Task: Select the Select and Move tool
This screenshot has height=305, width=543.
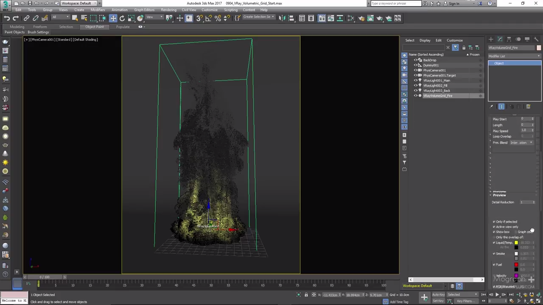Action: 113,17
